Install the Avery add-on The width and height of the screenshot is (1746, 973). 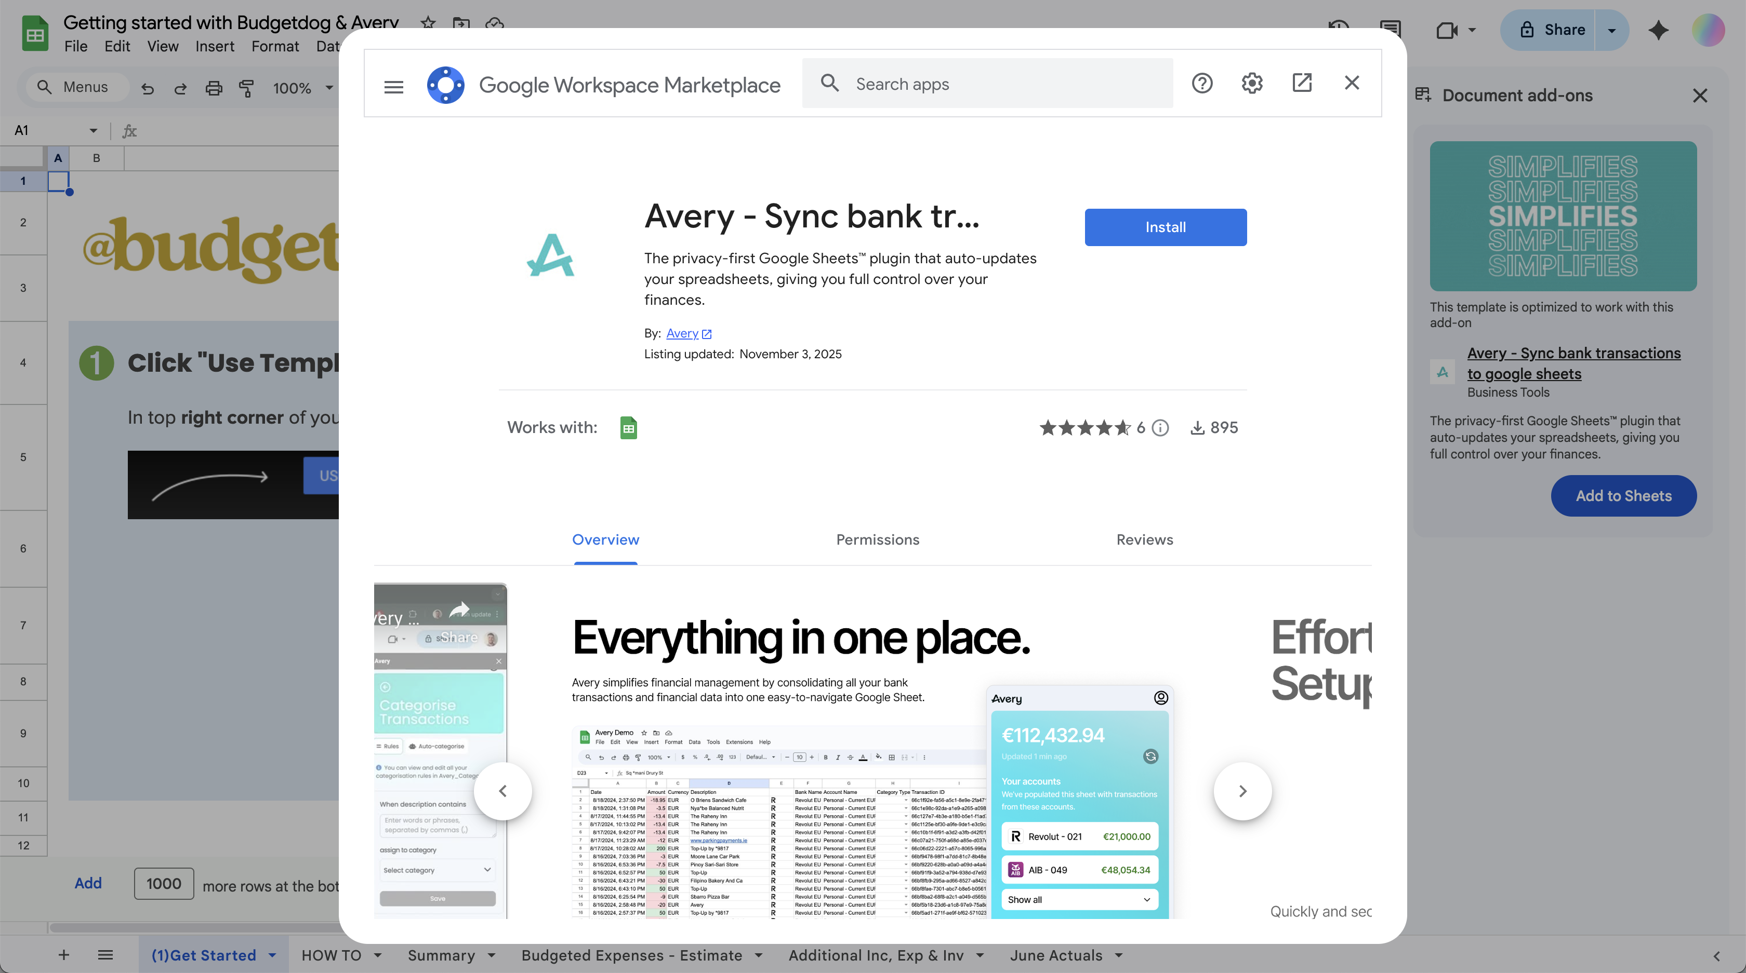[x=1165, y=227]
